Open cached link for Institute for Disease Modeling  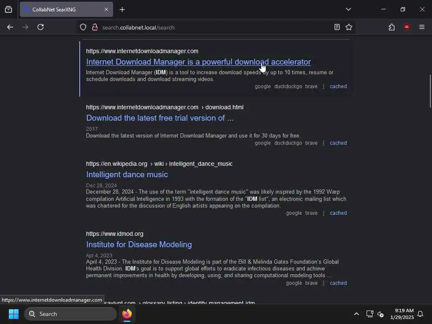pos(338,283)
